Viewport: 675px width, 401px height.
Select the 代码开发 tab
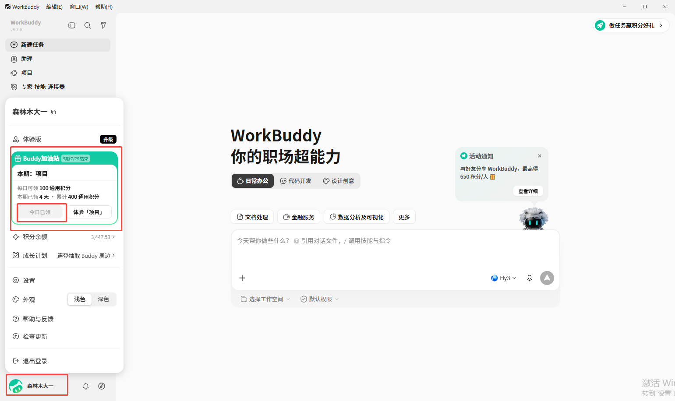click(296, 181)
